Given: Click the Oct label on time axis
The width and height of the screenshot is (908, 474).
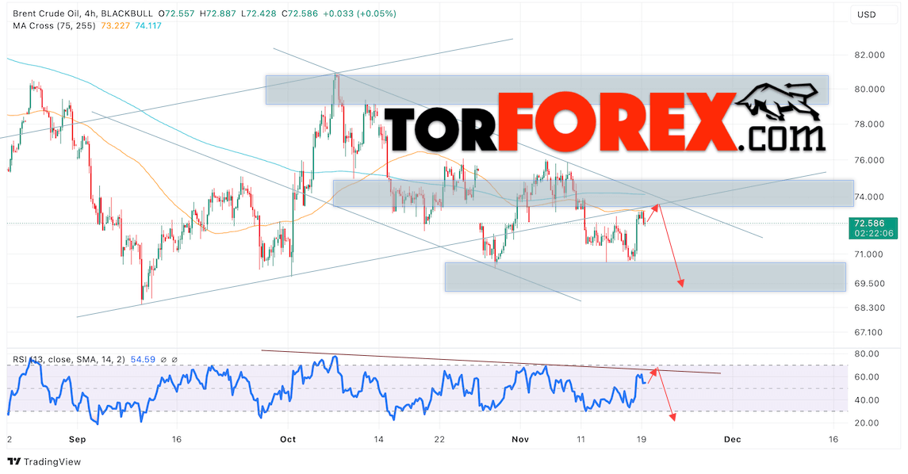Looking at the screenshot, I should tap(287, 438).
